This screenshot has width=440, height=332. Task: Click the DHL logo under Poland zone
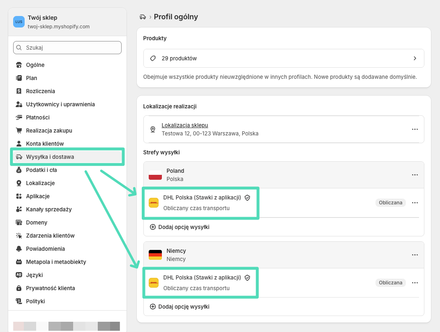click(154, 203)
